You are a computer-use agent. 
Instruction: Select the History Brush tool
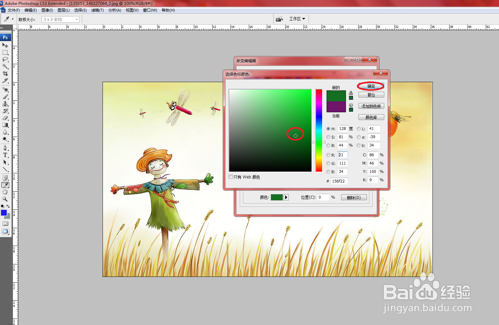pyautogui.click(x=5, y=111)
